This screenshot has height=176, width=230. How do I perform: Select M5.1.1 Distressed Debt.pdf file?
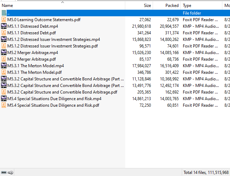tap(32, 33)
